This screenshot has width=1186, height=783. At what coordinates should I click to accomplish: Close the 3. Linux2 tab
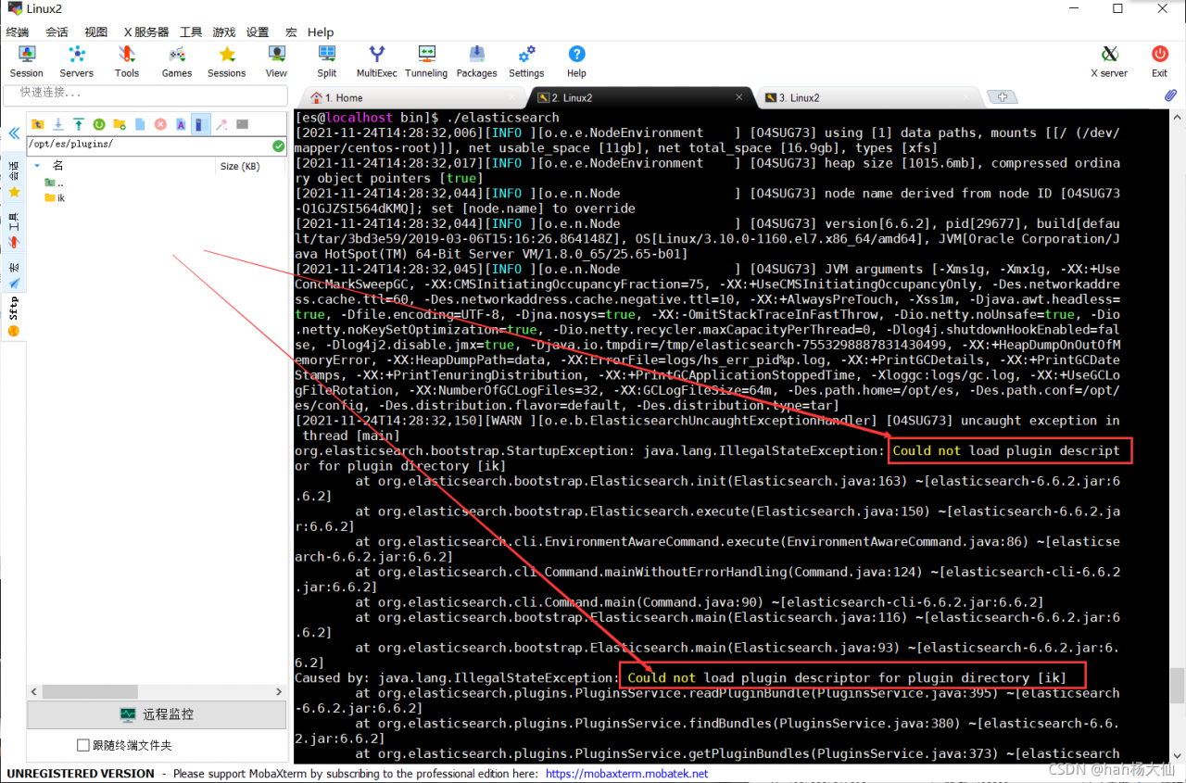(x=965, y=96)
